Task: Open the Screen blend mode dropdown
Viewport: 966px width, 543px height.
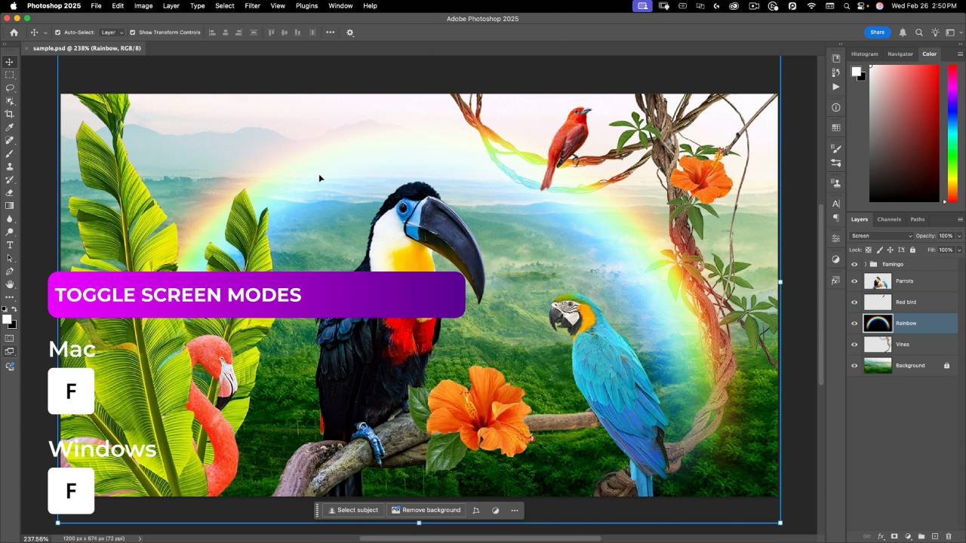Action: coord(881,236)
